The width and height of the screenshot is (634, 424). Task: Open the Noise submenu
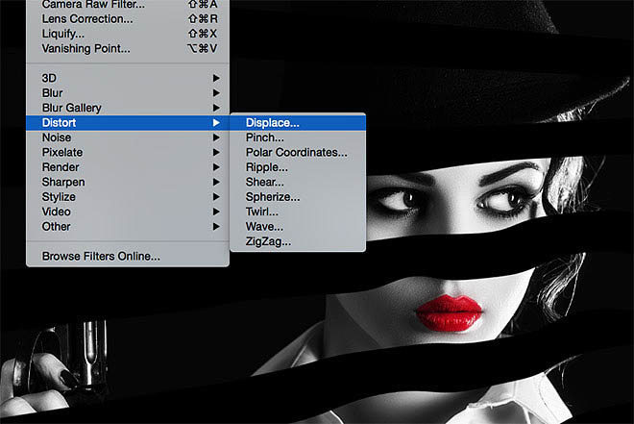click(128, 137)
